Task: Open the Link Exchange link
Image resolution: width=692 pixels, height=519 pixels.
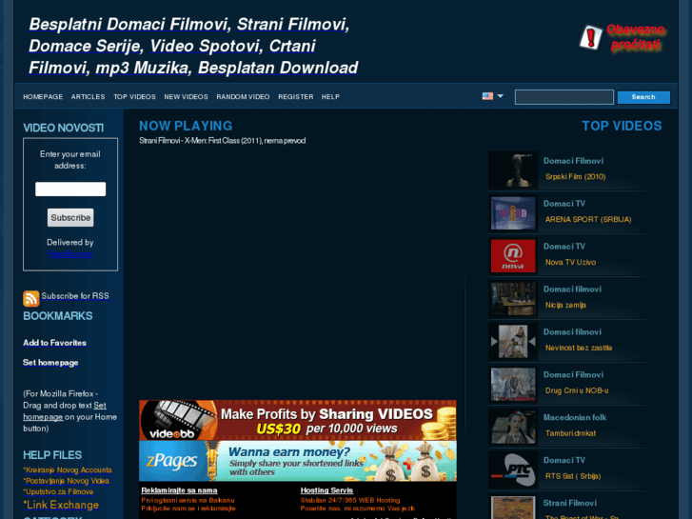Action: coord(61,505)
